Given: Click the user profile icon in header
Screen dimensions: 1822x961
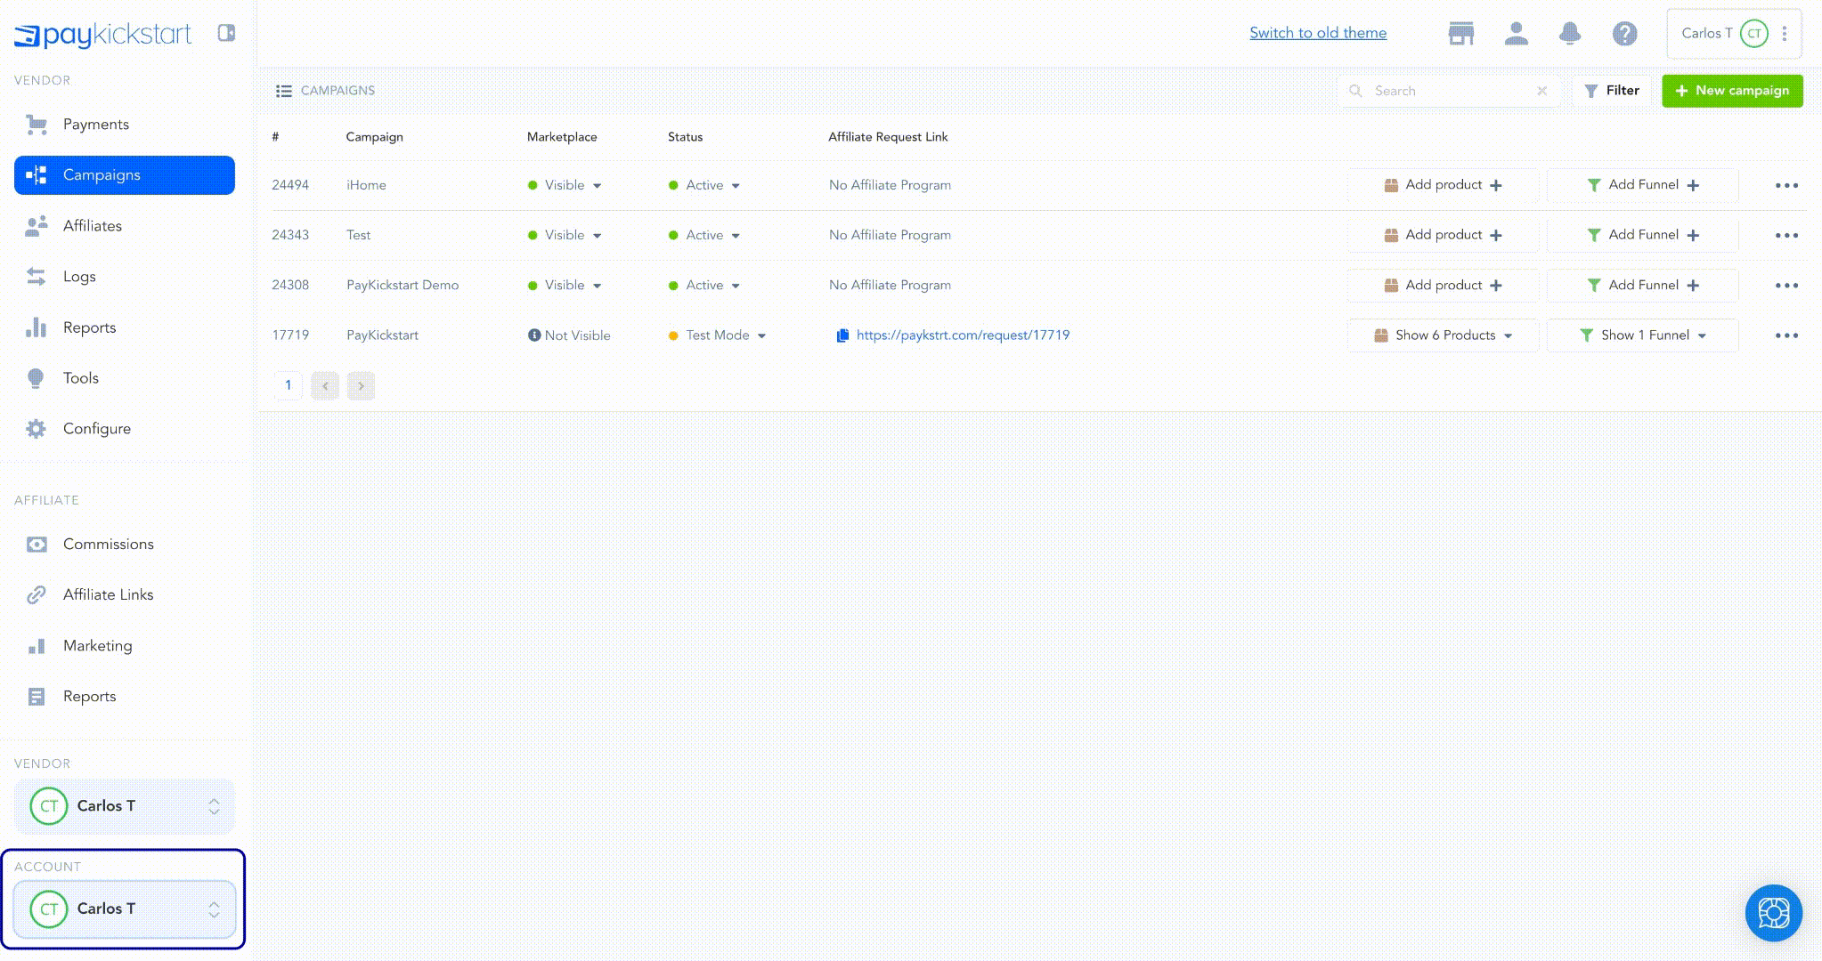Looking at the screenshot, I should tap(1516, 34).
